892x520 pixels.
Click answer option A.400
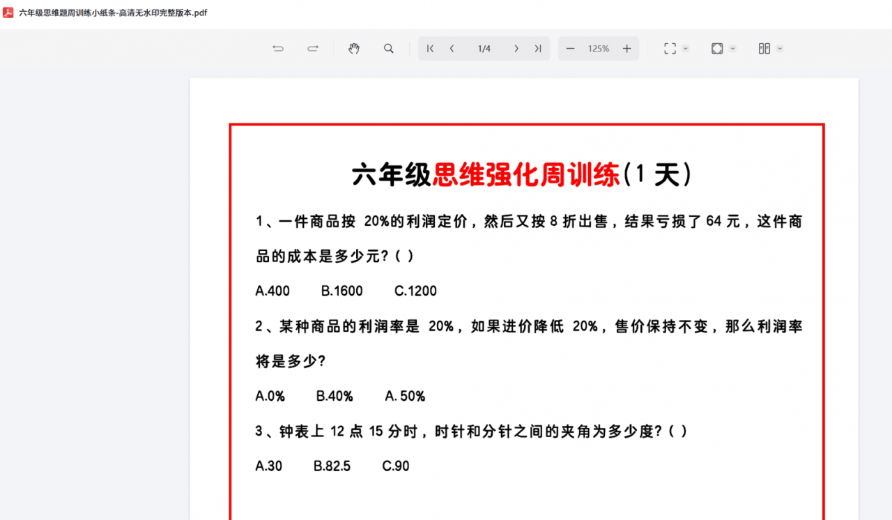272,291
